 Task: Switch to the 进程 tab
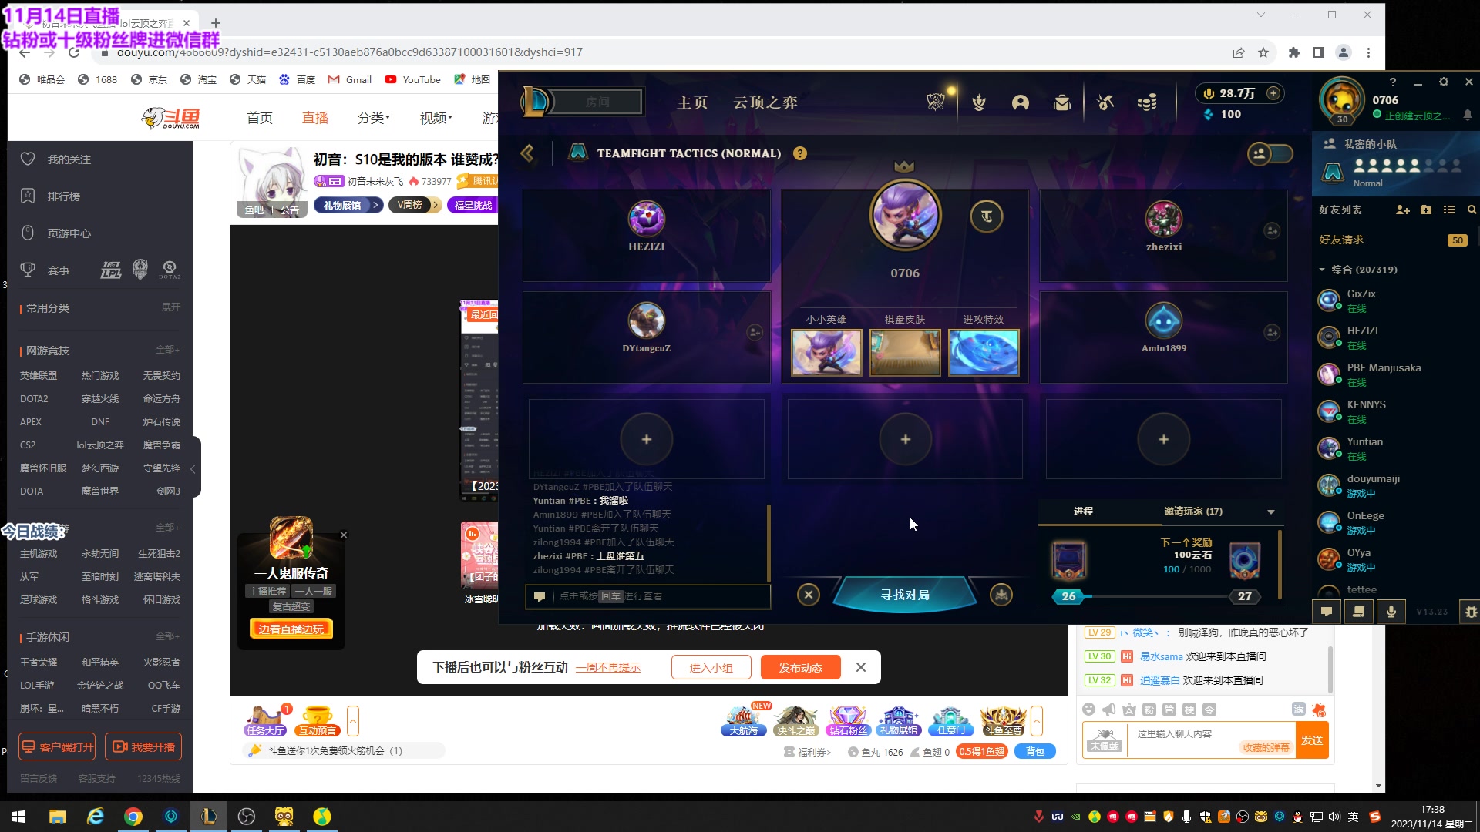tap(1084, 511)
